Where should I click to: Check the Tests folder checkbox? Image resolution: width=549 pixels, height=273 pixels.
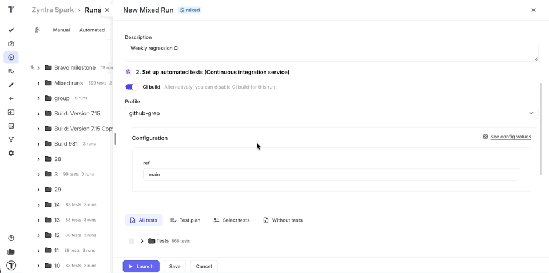click(x=132, y=241)
